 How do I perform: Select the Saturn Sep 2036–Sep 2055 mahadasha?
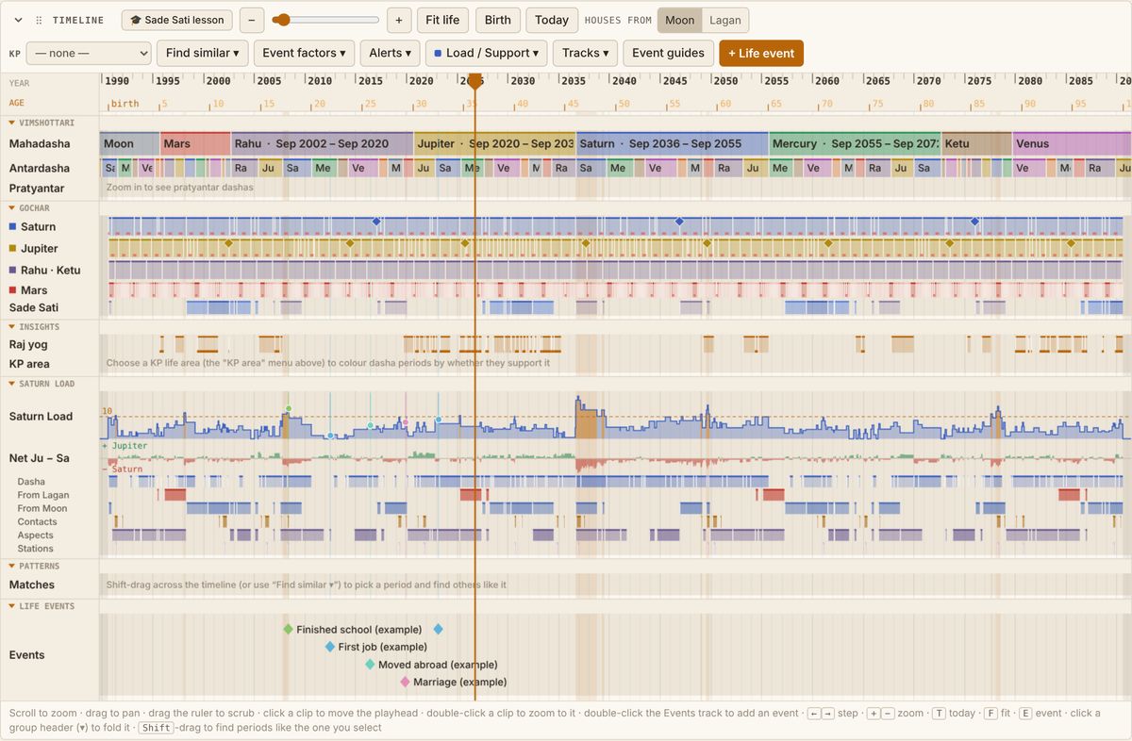[673, 144]
